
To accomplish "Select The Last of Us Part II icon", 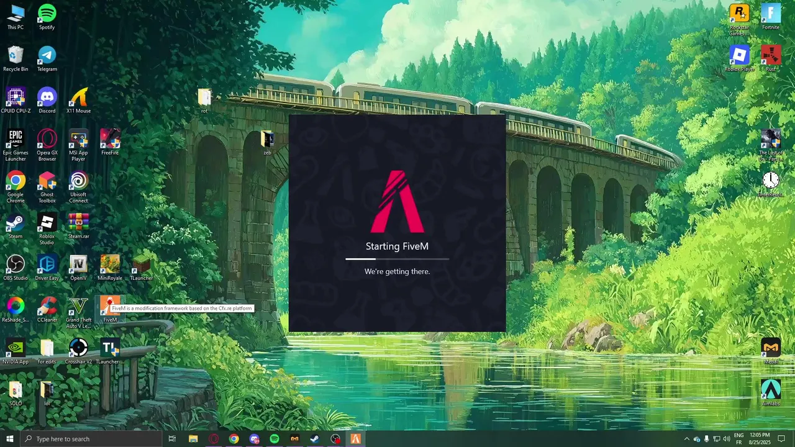I will coord(771,145).
